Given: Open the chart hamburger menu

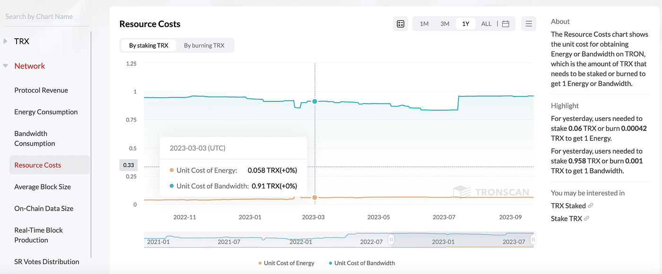Looking at the screenshot, I should point(529,24).
